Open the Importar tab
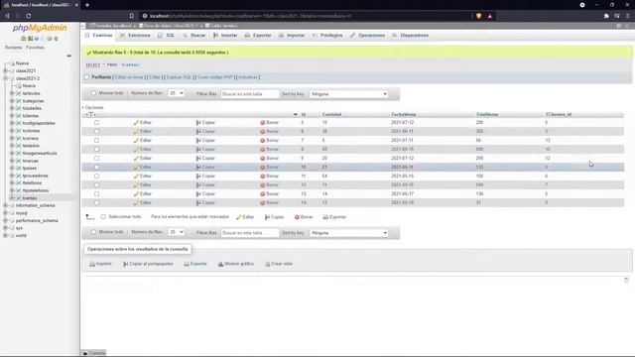 click(x=292, y=36)
